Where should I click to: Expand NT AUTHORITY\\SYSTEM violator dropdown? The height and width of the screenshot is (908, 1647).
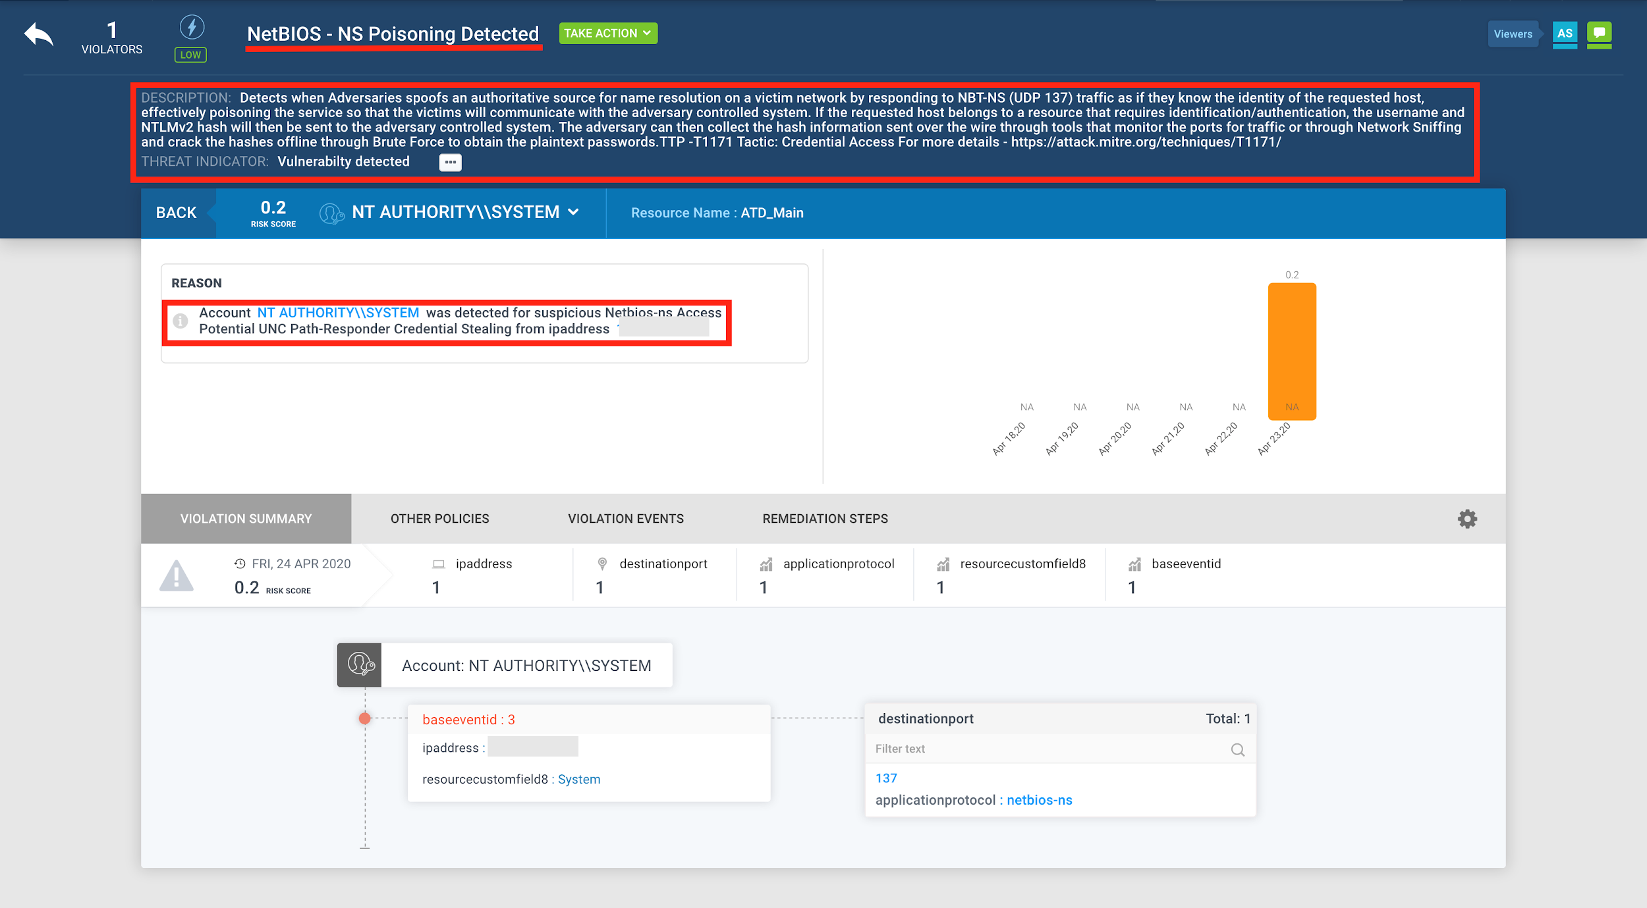pyautogui.click(x=573, y=212)
